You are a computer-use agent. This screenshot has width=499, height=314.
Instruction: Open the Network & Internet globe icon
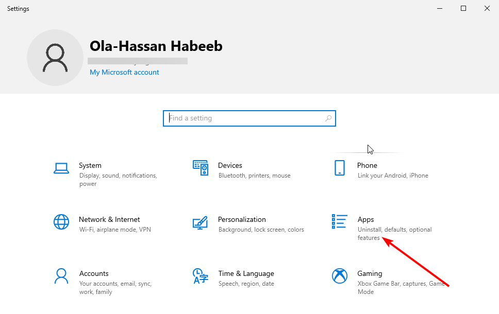point(61,222)
